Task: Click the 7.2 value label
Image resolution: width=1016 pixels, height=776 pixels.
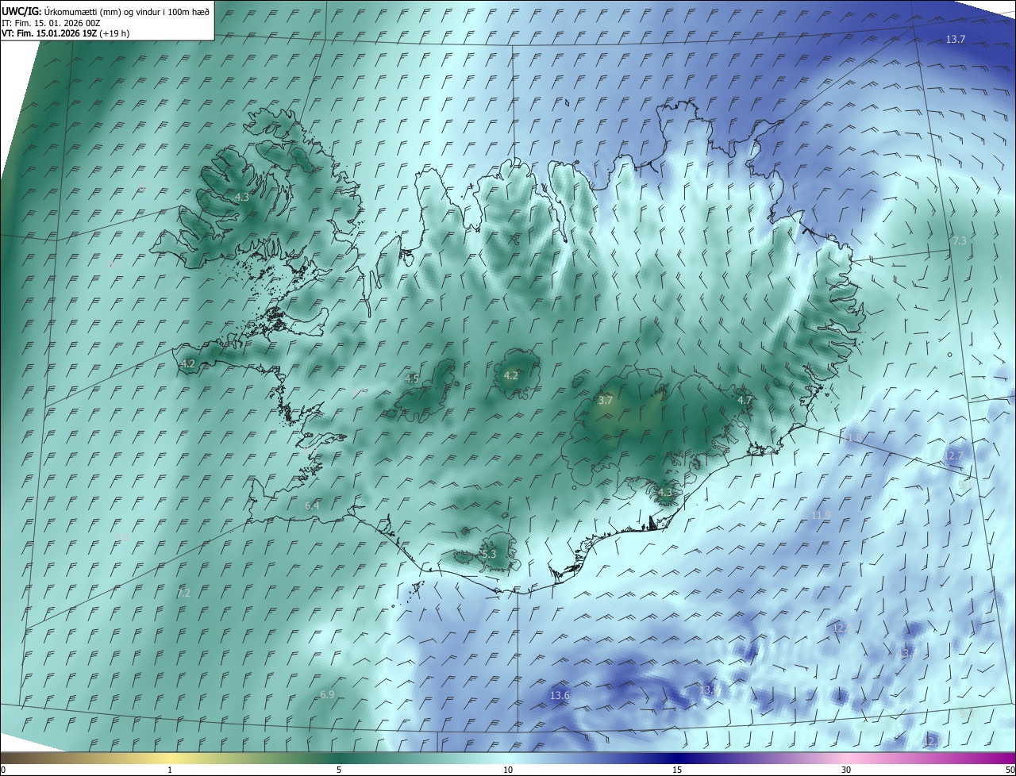Action: pos(183,594)
